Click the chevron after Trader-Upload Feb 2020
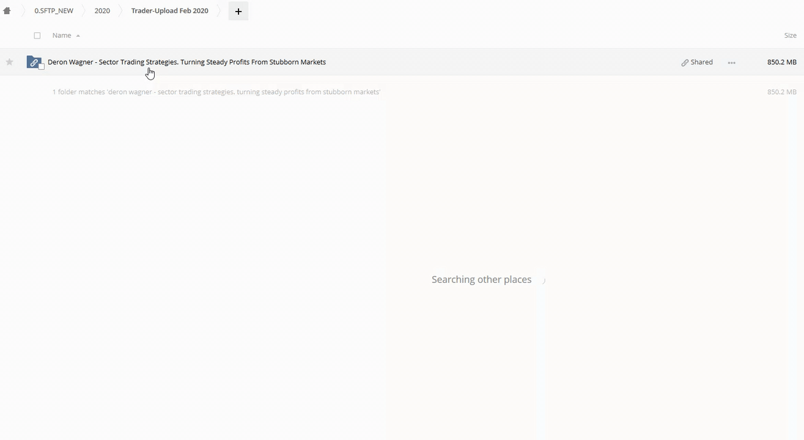 [x=219, y=11]
